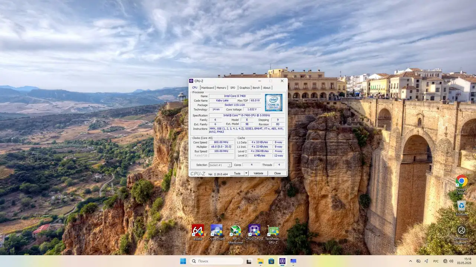Click the Windows Start button on the taskbar
The width and height of the screenshot is (476, 267).
coord(183,261)
